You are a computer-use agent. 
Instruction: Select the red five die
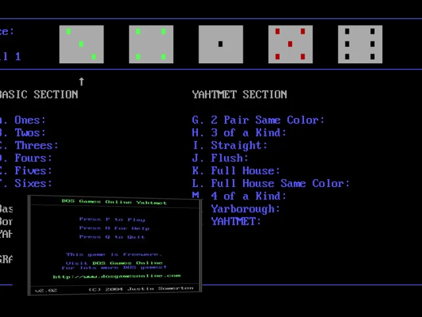291,44
